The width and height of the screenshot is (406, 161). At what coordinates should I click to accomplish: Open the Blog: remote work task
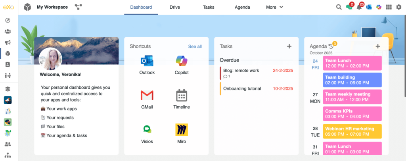(x=241, y=71)
